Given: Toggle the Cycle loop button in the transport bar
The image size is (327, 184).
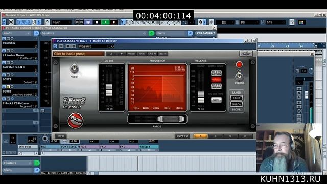Looking at the screenshot, I should click(x=88, y=22).
